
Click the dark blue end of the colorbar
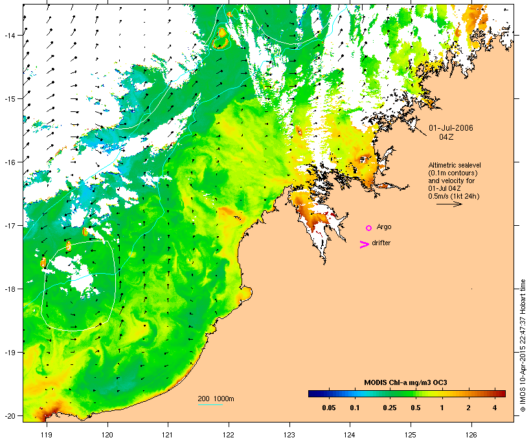click(312, 393)
